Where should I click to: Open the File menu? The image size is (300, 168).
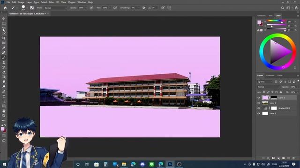coord(8,2)
